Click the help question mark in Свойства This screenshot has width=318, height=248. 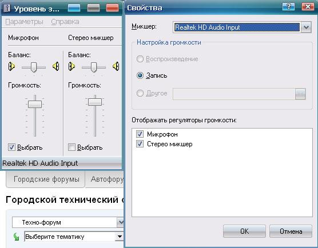point(288,7)
